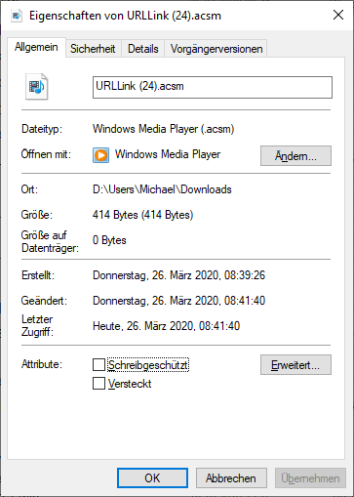Click the D:\Users\Michael\Downloads location path
The image size is (354, 497).
[162, 189]
